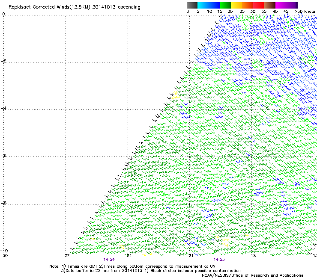
Task: Click the red 30-35 knots legend segment
Action: pyautogui.click(x=259, y=5)
